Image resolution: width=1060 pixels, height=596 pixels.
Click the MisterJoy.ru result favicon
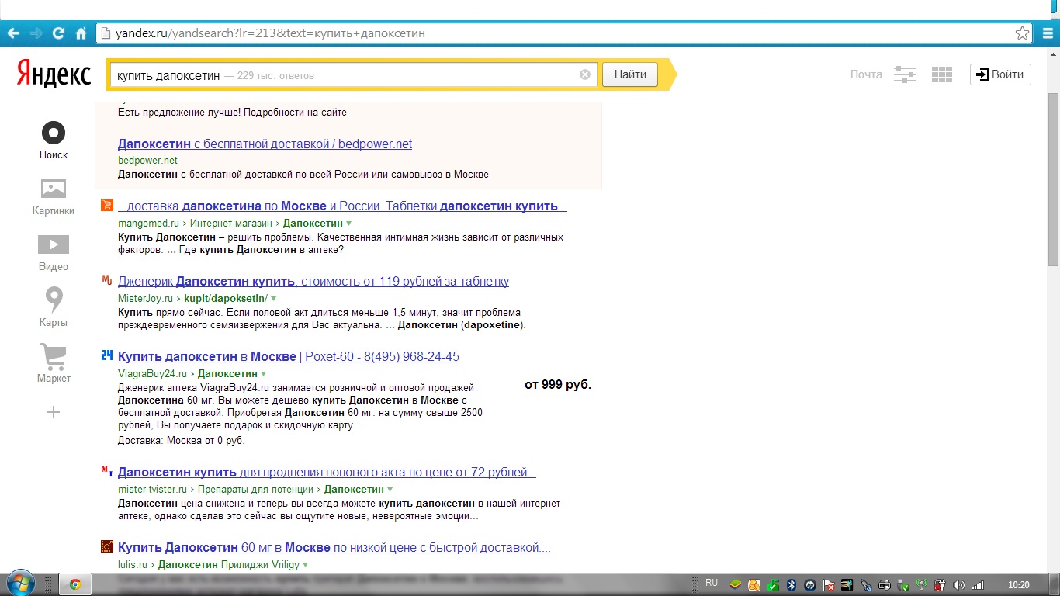(x=107, y=280)
